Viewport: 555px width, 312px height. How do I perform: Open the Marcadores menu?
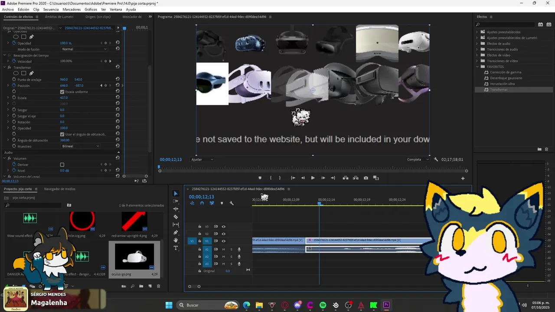coord(72,9)
